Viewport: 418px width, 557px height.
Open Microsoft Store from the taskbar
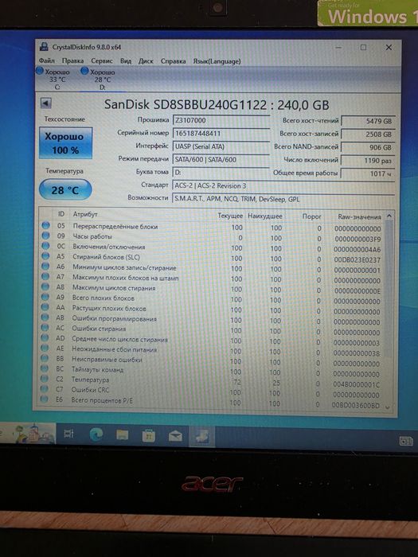point(149,435)
